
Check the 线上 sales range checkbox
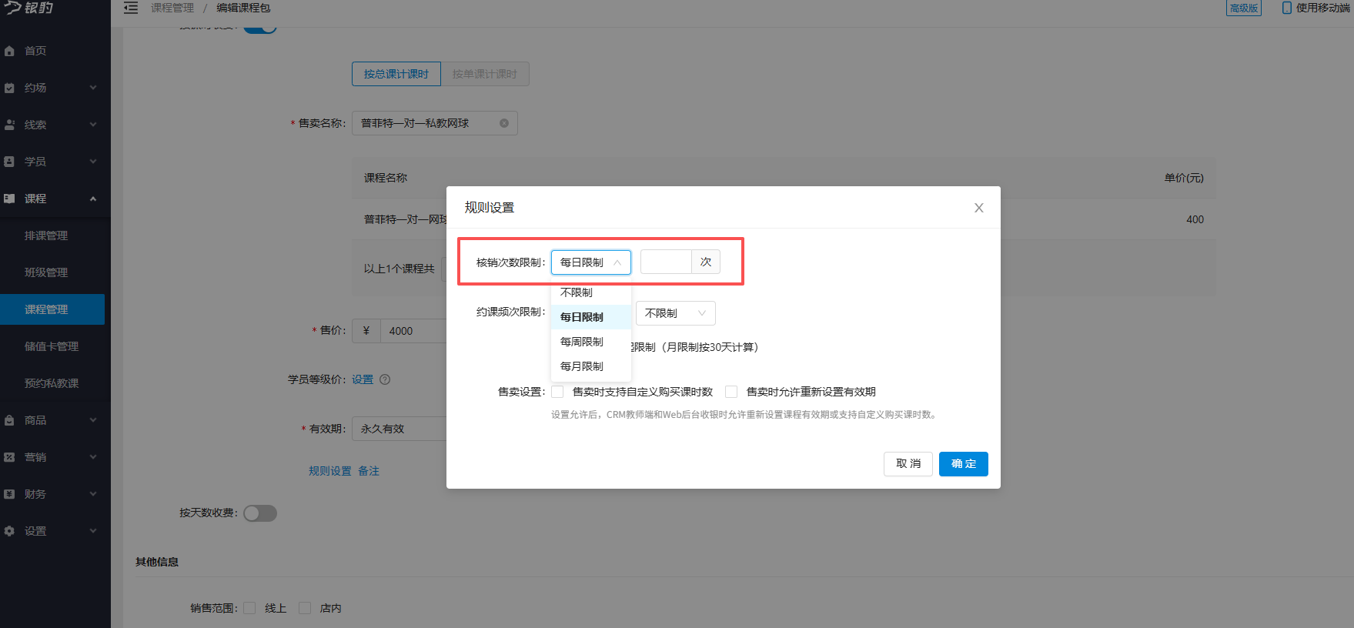(249, 608)
